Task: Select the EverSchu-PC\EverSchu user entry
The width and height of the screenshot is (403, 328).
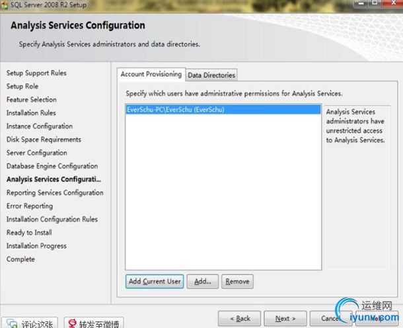Action: (x=223, y=110)
